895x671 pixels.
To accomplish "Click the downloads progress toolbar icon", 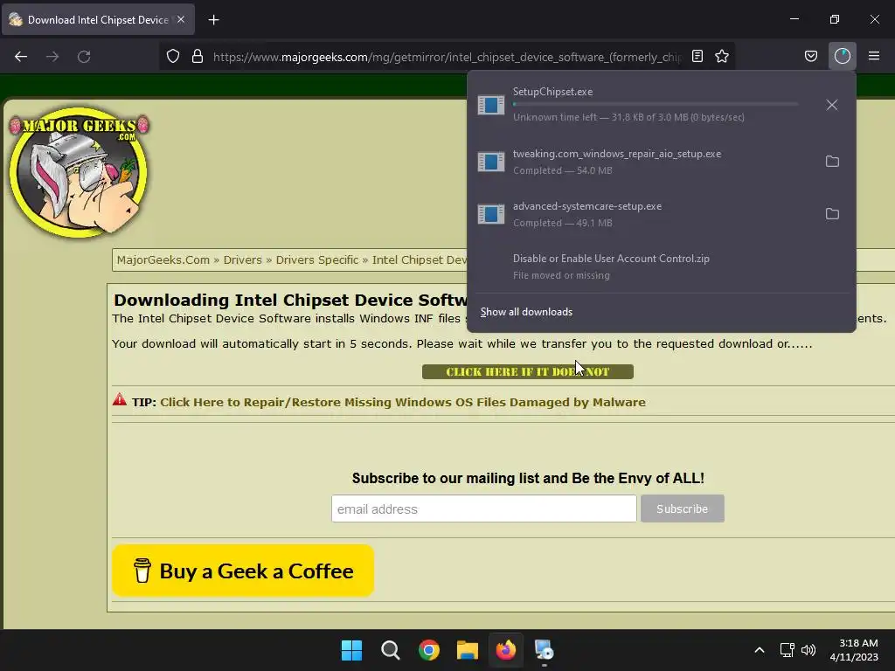I will click(842, 56).
